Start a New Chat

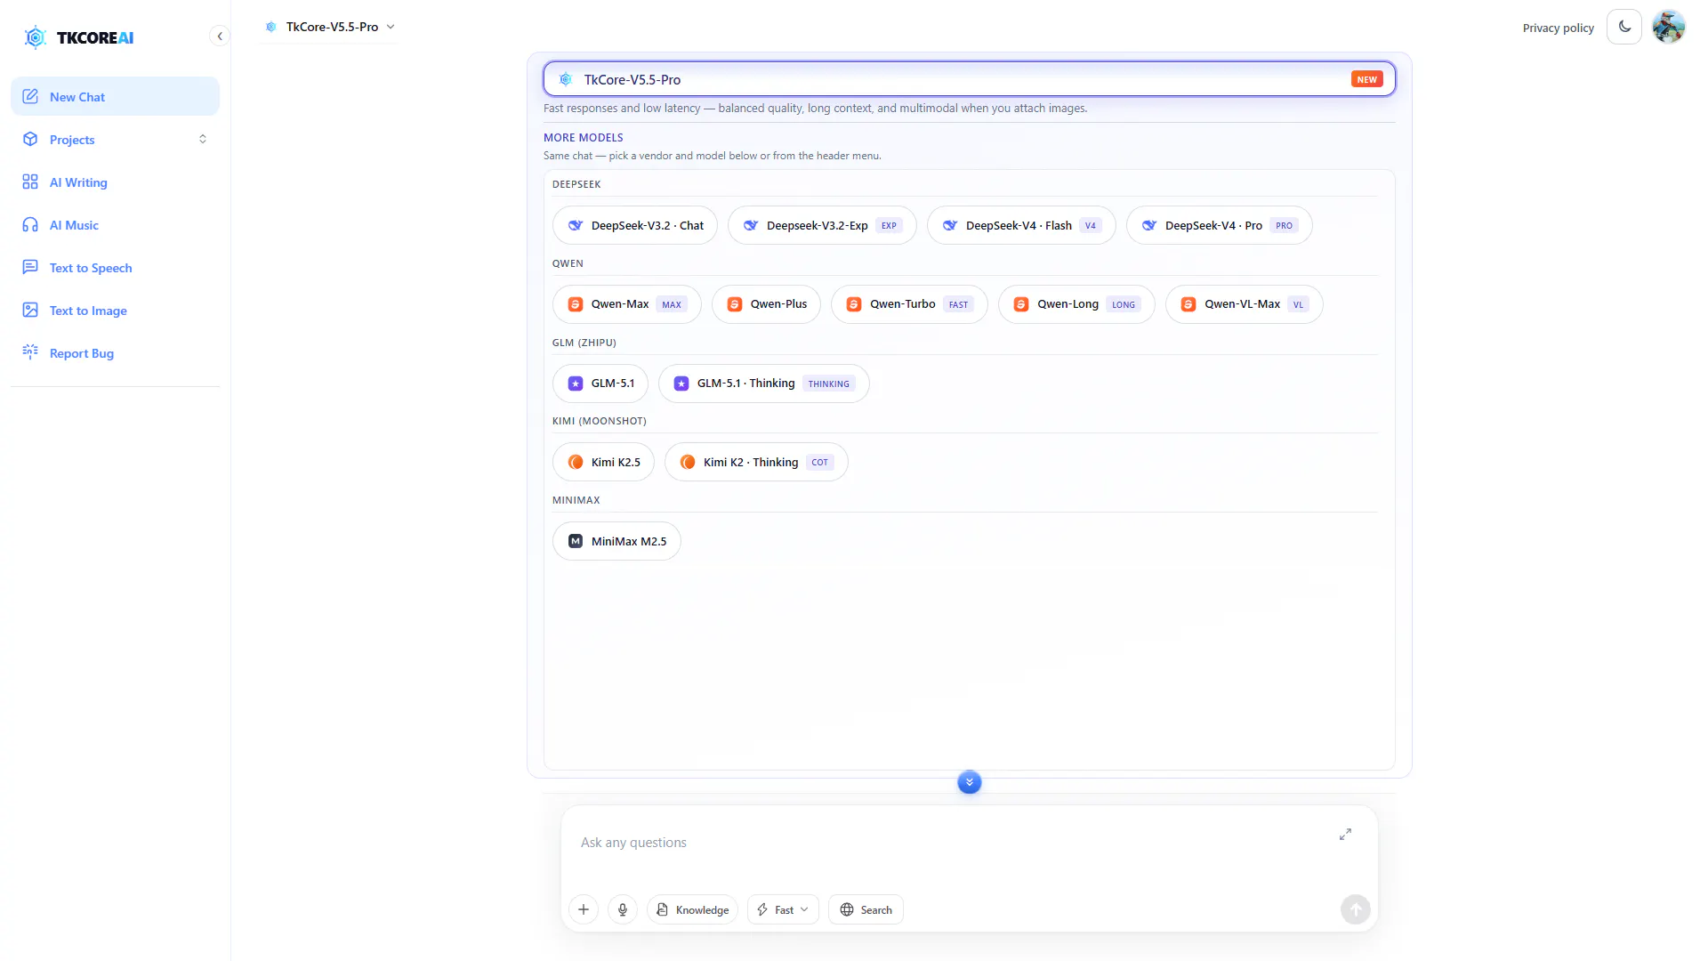point(115,97)
